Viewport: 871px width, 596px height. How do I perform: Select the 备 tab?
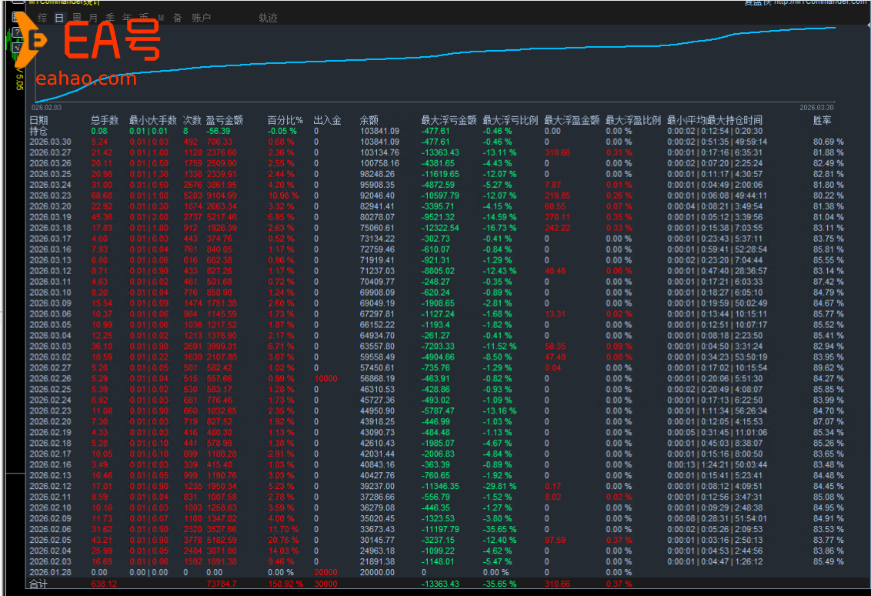click(x=177, y=18)
